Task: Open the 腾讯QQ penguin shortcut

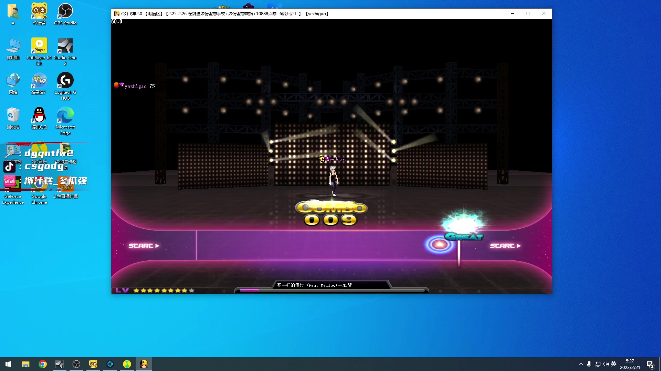Action: 39,119
